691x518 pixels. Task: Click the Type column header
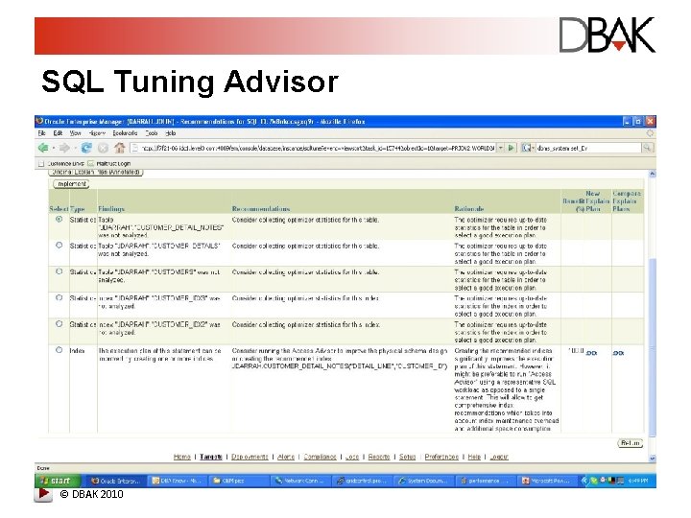coord(77,209)
